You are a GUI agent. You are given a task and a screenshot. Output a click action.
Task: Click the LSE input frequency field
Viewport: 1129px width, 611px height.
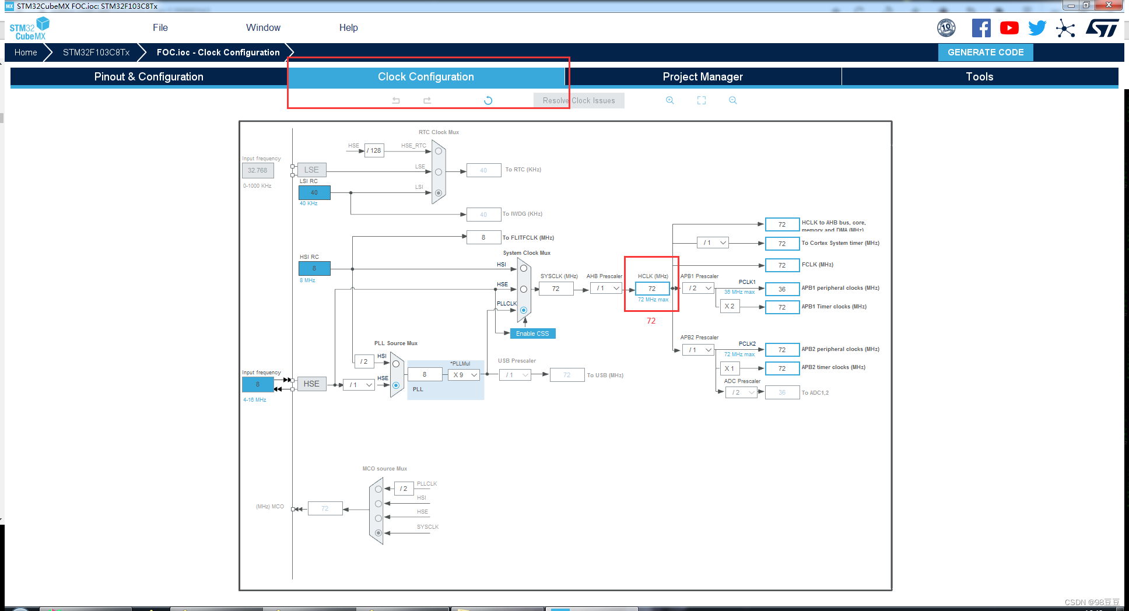258,170
